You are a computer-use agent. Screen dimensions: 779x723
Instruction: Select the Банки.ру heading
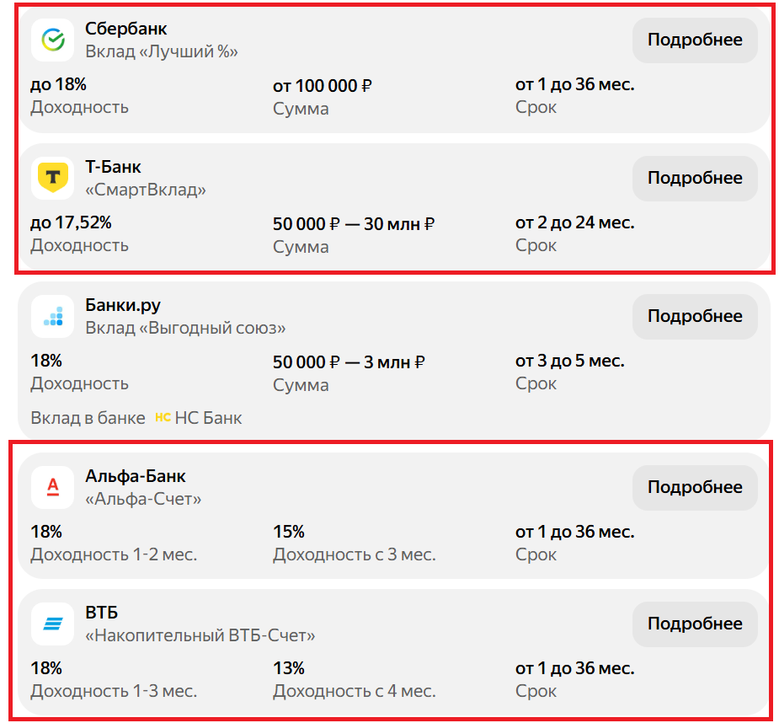click(x=123, y=305)
